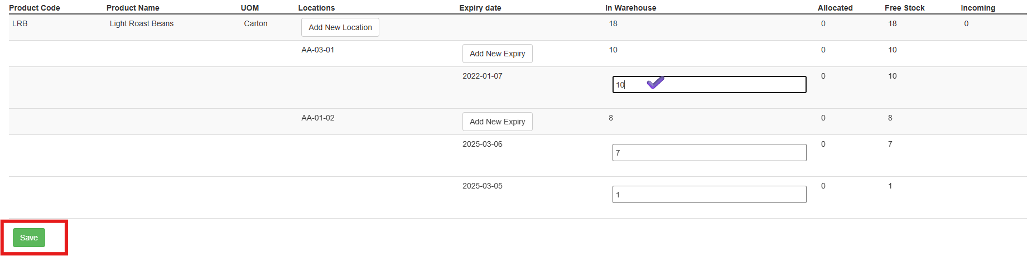Select the AA-03-01 location text
1032x256 pixels.
tap(318, 50)
